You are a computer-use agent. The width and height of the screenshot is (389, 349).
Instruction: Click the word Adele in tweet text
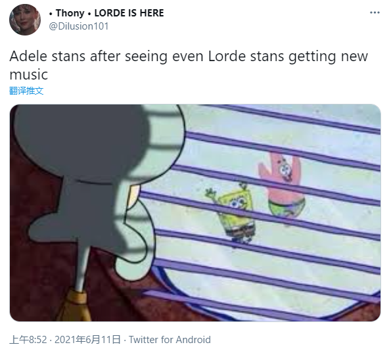(28, 57)
